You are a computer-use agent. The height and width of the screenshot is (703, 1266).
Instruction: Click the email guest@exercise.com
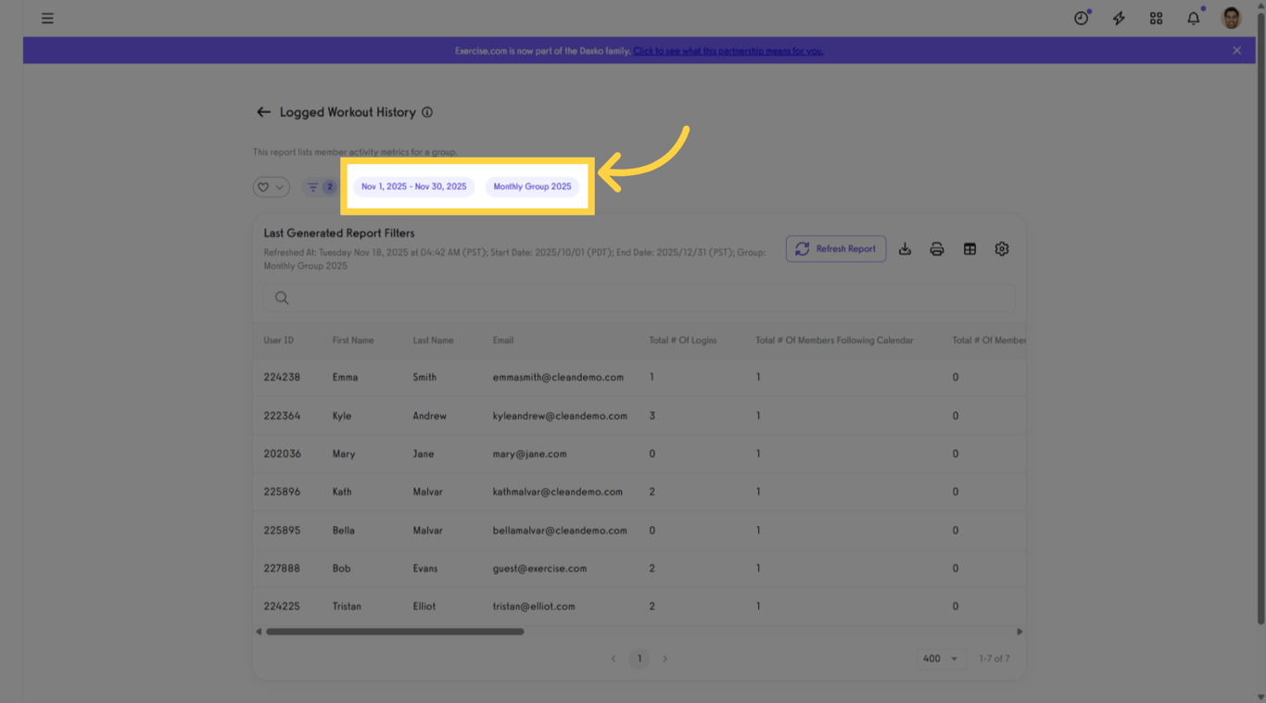click(539, 569)
